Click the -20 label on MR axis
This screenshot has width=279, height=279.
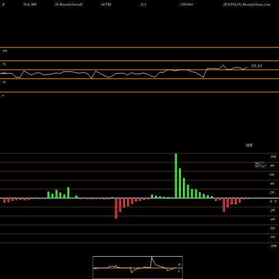pyautogui.click(x=272, y=210)
